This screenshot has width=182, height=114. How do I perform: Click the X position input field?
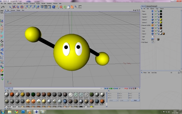(113, 93)
